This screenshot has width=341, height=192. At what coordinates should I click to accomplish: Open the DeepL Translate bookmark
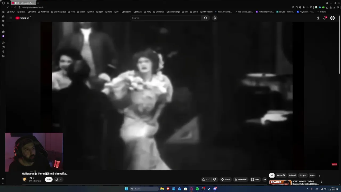223,12
